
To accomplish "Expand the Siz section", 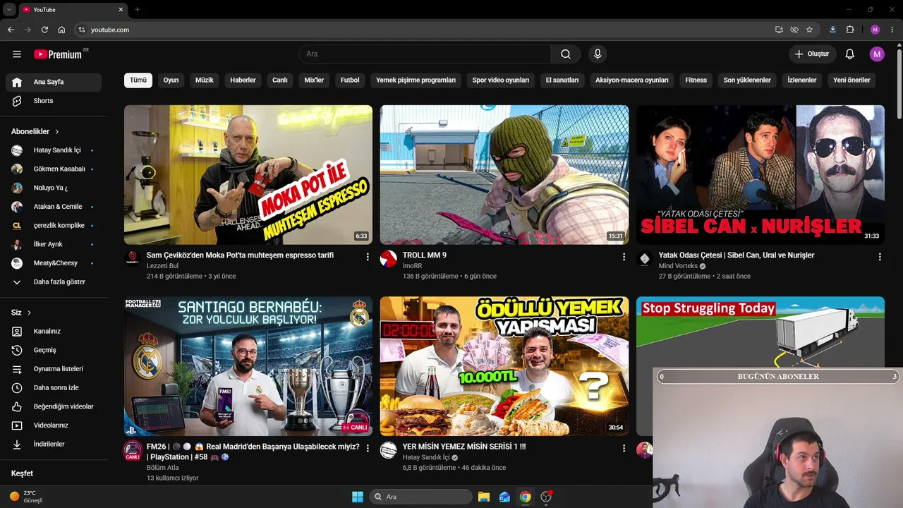I will 21,313.
